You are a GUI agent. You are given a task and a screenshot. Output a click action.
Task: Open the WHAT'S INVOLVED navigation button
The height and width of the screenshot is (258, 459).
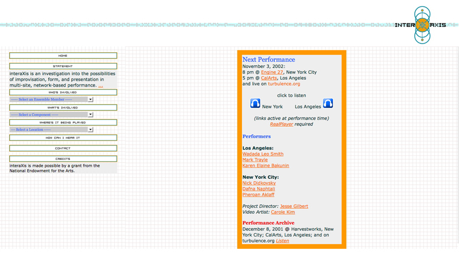[63, 107]
